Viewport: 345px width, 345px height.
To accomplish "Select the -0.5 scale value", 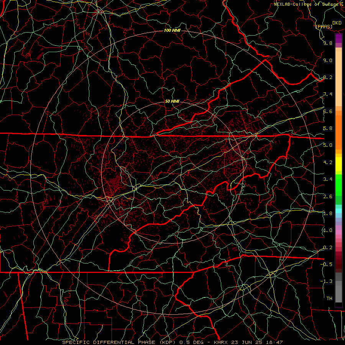I will [326, 264].
